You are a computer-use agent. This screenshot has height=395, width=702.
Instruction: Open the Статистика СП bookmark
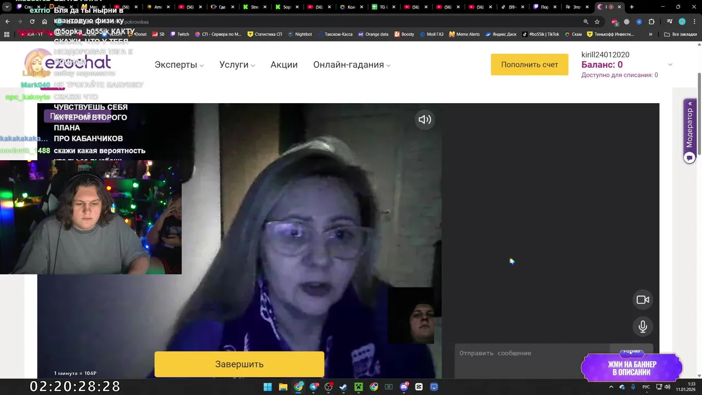point(265,34)
